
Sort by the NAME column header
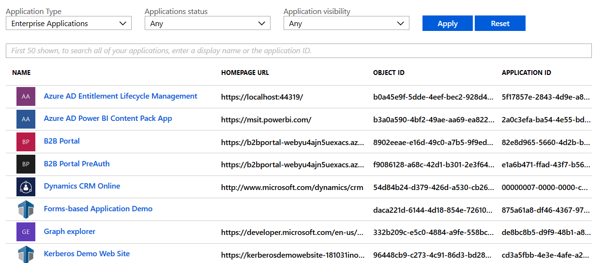pyautogui.click(x=21, y=73)
